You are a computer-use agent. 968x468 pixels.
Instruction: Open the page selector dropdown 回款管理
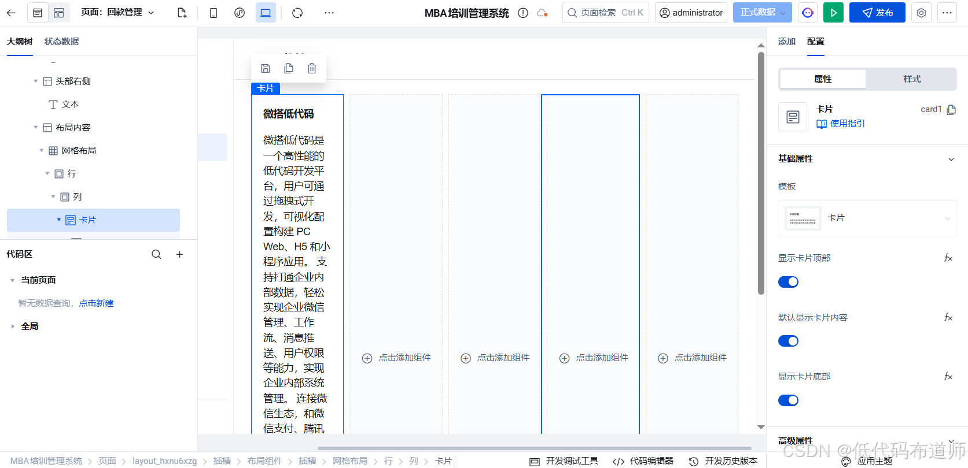point(118,12)
